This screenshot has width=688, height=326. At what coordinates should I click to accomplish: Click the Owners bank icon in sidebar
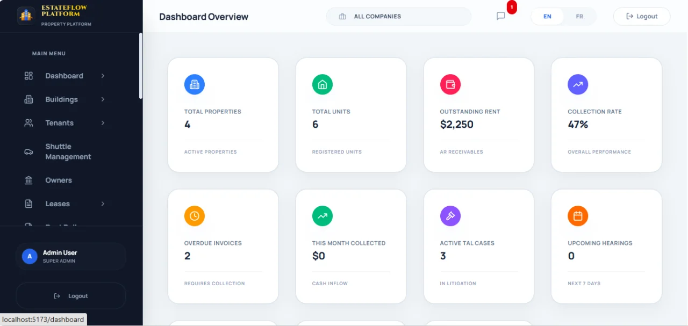tap(29, 180)
